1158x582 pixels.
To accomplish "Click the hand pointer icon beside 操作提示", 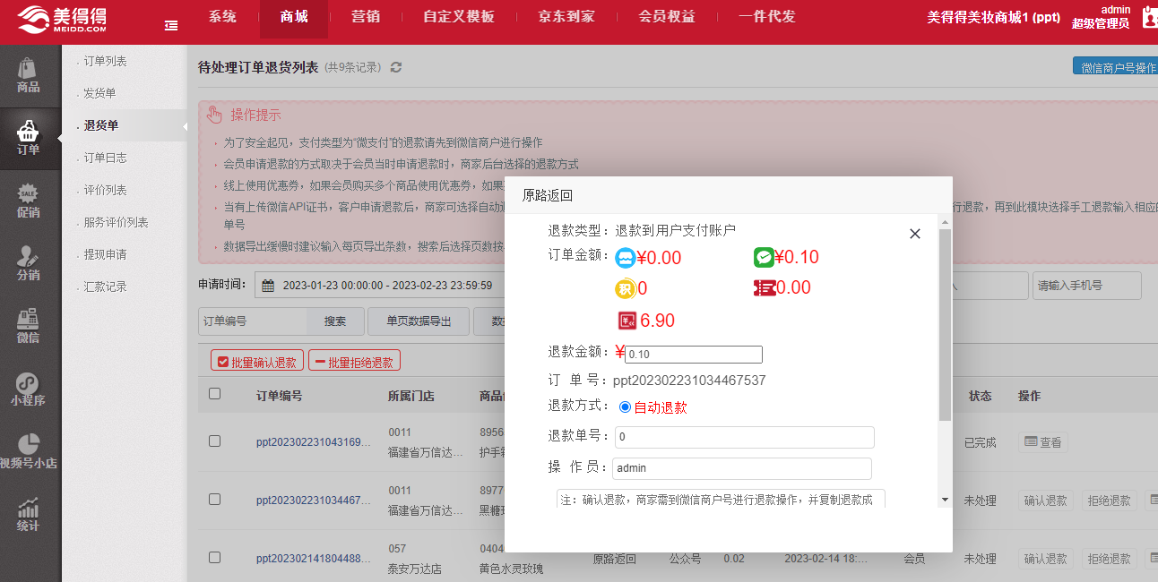I will (x=214, y=115).
